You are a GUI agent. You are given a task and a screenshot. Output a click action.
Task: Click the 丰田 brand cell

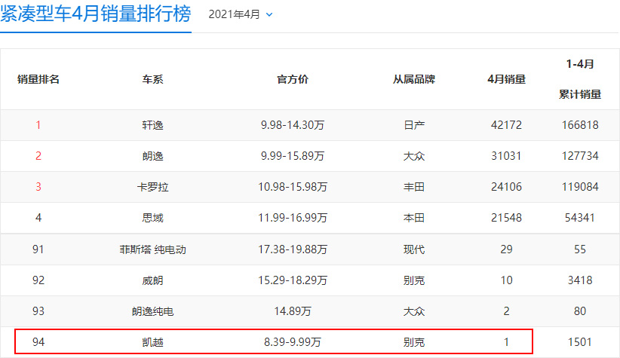[x=414, y=187]
